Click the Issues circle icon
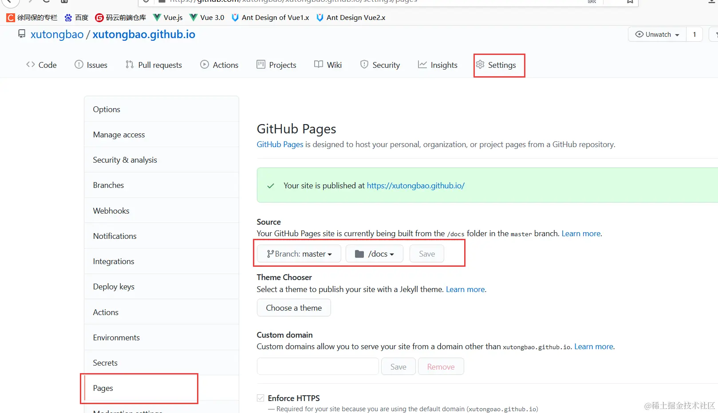The height and width of the screenshot is (413, 718). [79, 64]
